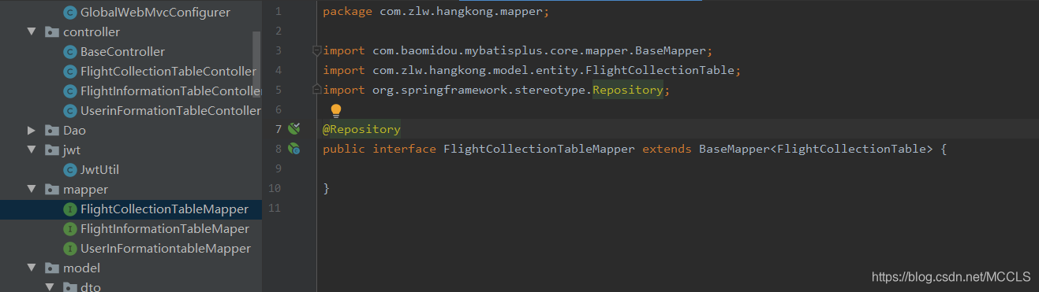Expand the Dao package
This screenshot has width=1039, height=292.
pos(32,131)
